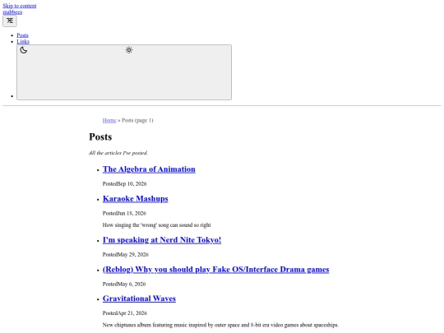The height and width of the screenshot is (333, 444).
Task: Open the site title link under Skip to content
Action: pyautogui.click(x=12, y=12)
